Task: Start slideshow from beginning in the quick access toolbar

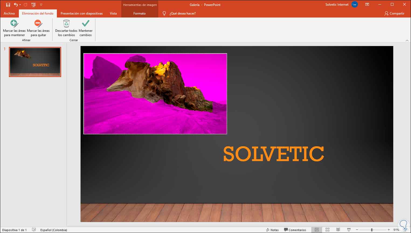Action: tap(33, 5)
